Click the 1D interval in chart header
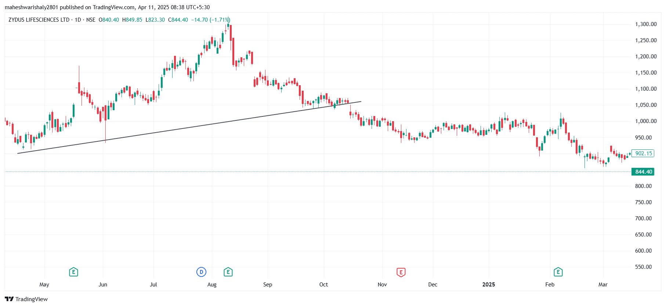The height and width of the screenshot is (307, 666). [x=78, y=20]
